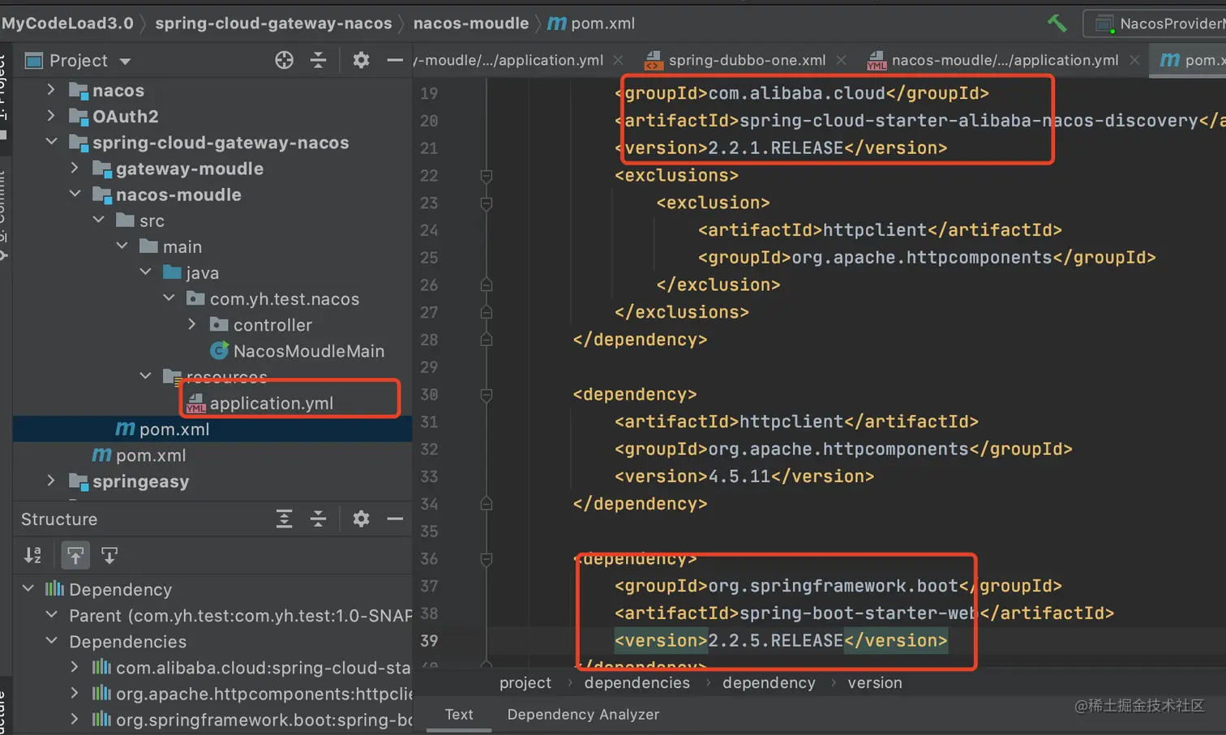Image resolution: width=1226 pixels, height=735 pixels.
Task: Expand the springeasy folder
Action: (x=51, y=481)
